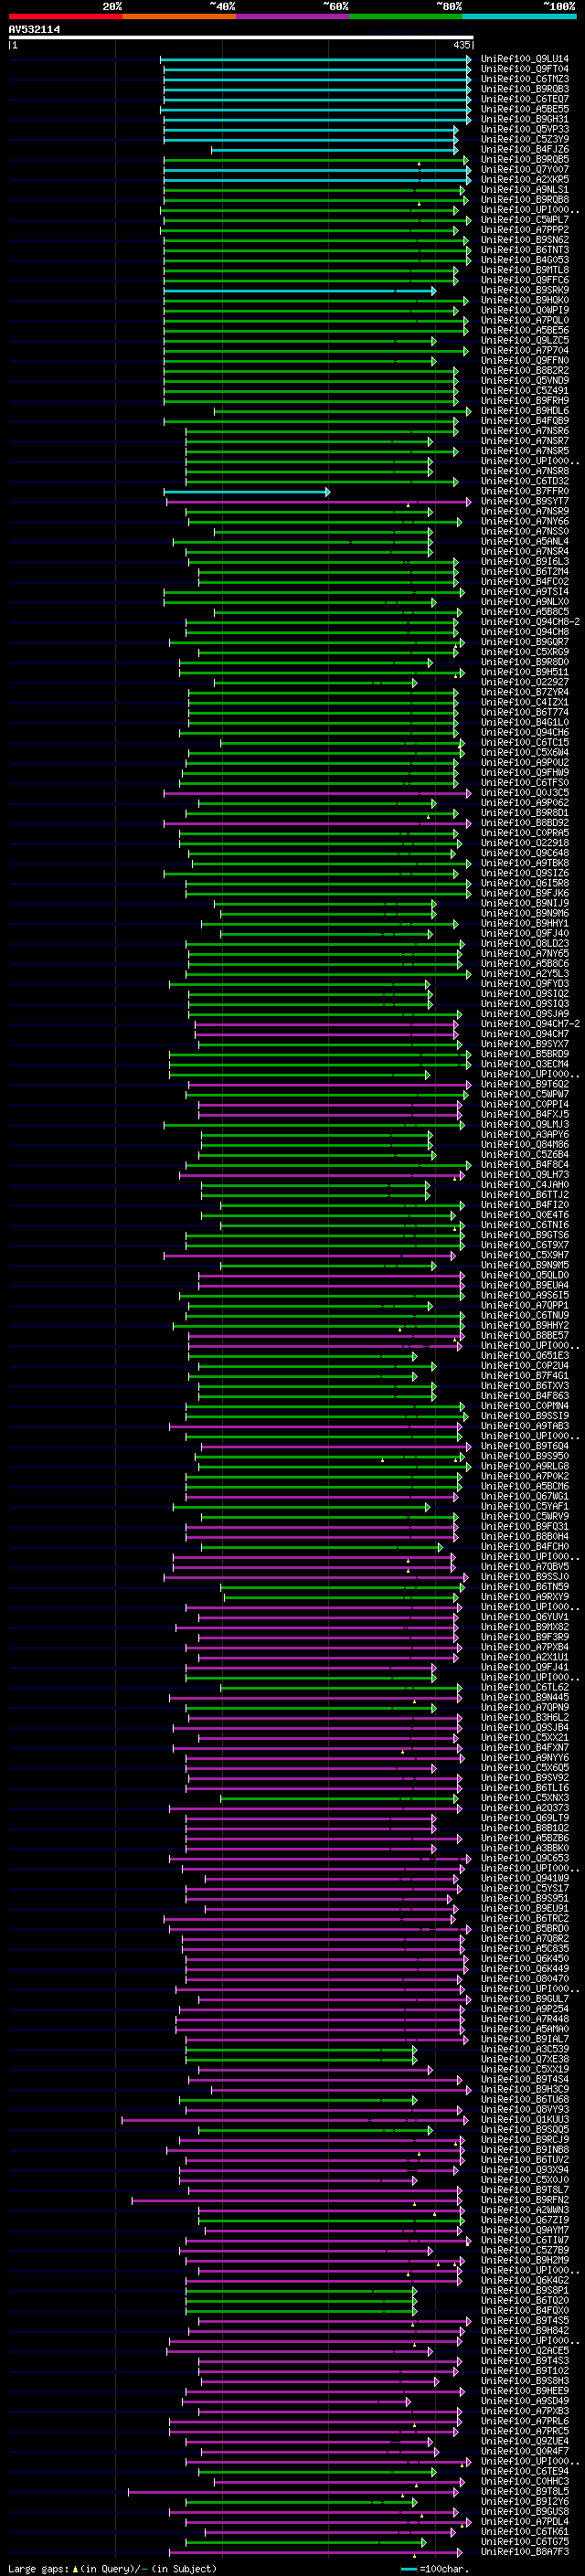Open hit UniRef100_C6TEQ7
Image resolution: width=585 pixels, height=2576 pixels.
[x=525, y=99]
